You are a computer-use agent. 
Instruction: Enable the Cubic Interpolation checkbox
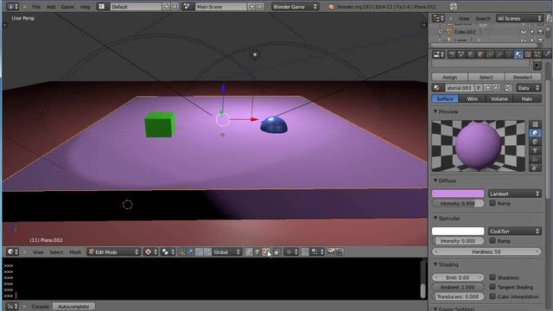coord(493,296)
